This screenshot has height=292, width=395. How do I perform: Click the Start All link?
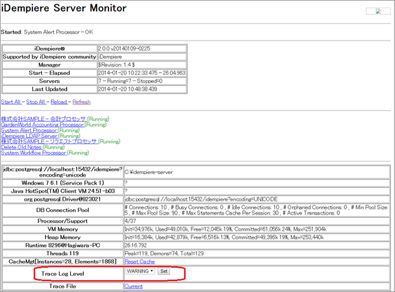click(11, 102)
